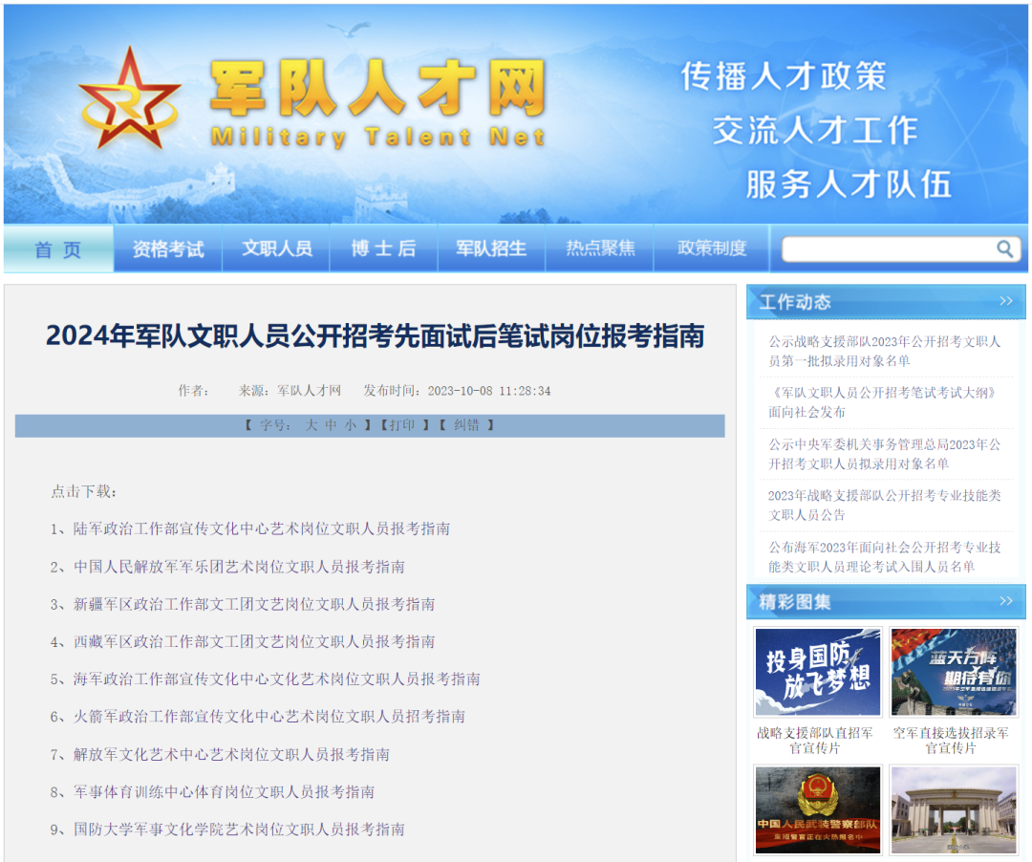Open the 资格考试 menu

(x=167, y=248)
